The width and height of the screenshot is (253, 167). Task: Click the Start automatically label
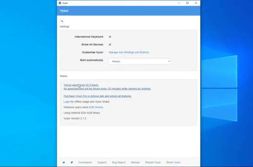[x=92, y=60]
